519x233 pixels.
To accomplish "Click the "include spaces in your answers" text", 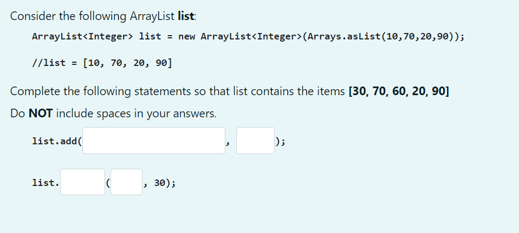I will point(136,114).
